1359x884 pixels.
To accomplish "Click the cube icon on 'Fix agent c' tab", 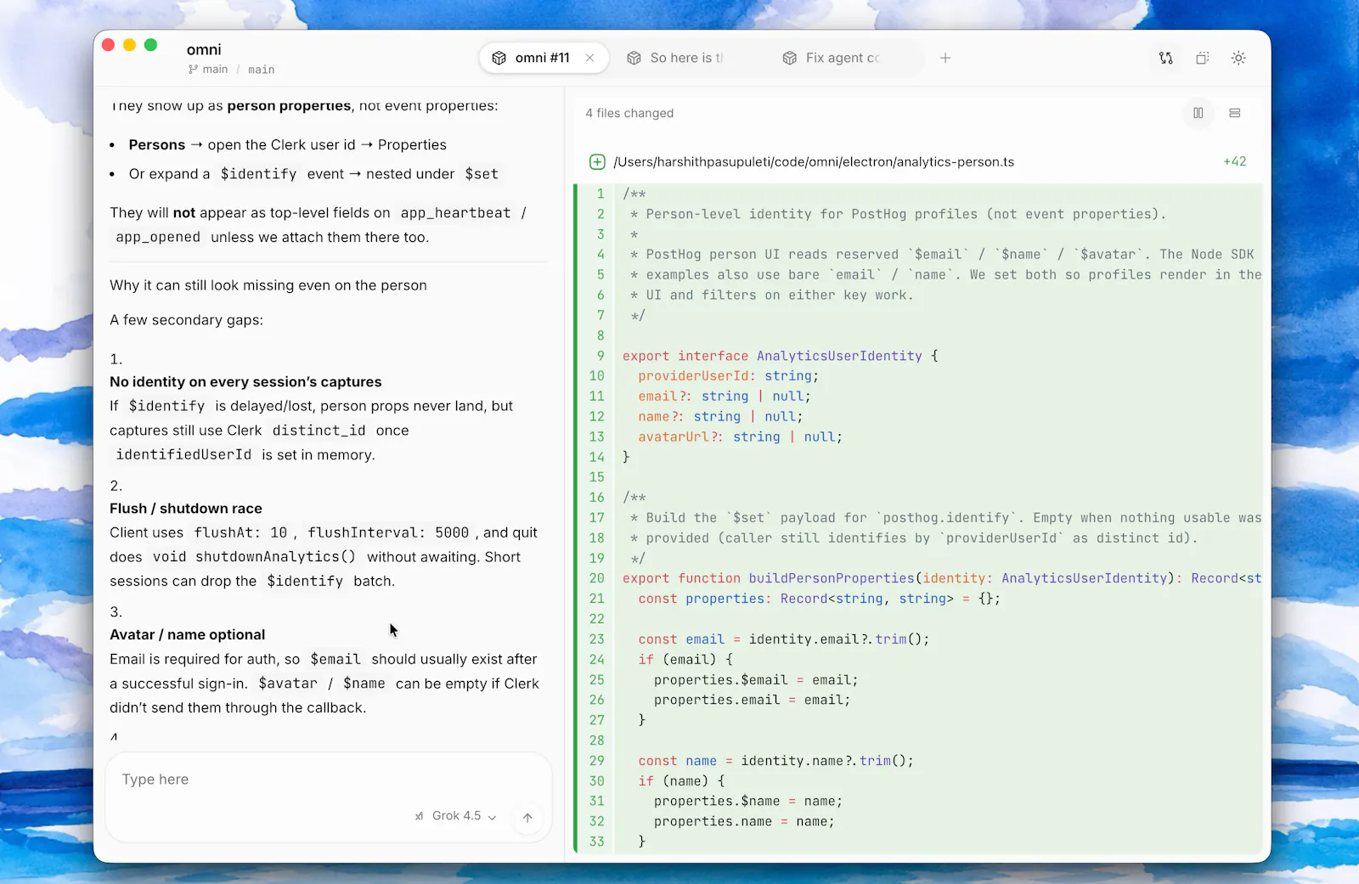I will (x=790, y=58).
